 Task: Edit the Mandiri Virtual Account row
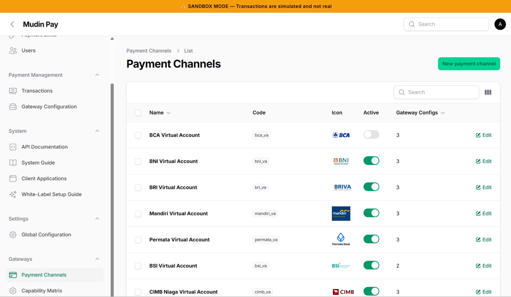pyautogui.click(x=484, y=214)
